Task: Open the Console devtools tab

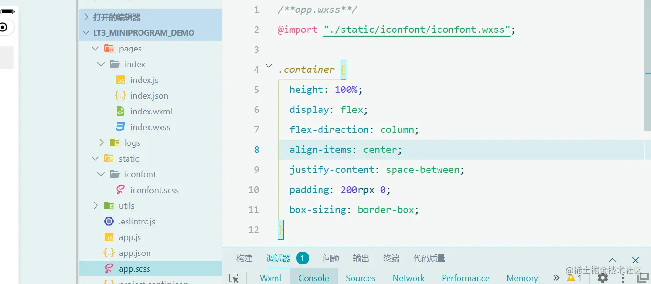Action: pyautogui.click(x=314, y=278)
